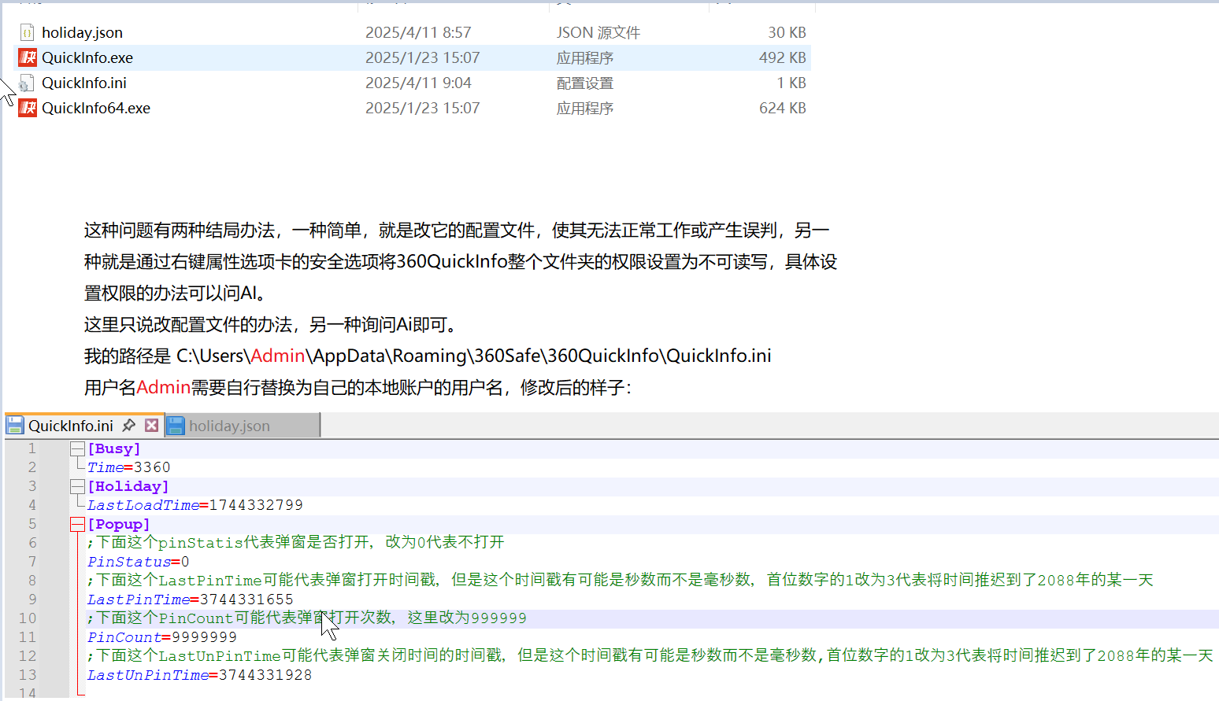Close the QuickInfo.ini editor tab
This screenshot has width=1219, height=701.
click(x=152, y=426)
